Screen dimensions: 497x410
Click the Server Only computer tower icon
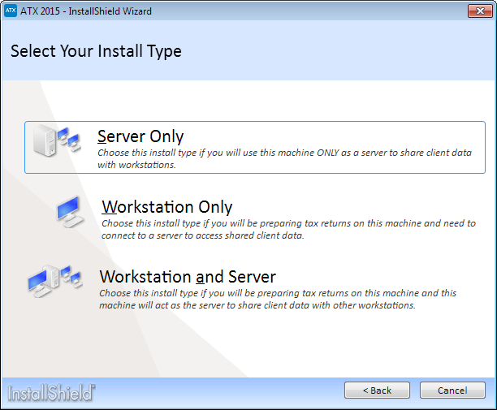click(x=45, y=140)
